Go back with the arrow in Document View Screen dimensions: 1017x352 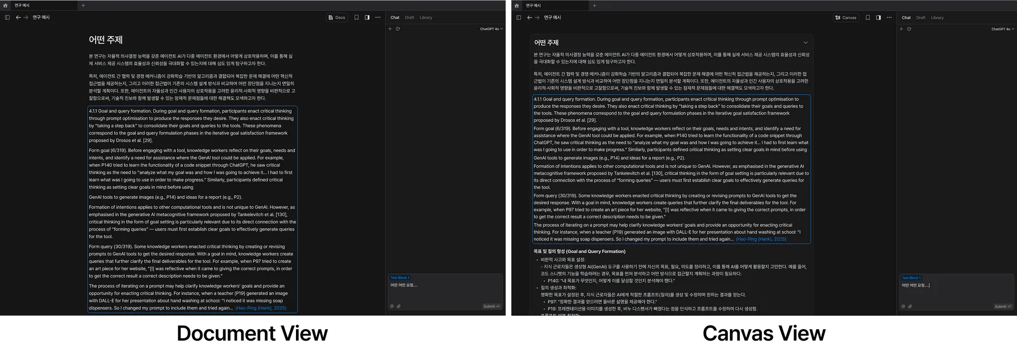(18, 17)
